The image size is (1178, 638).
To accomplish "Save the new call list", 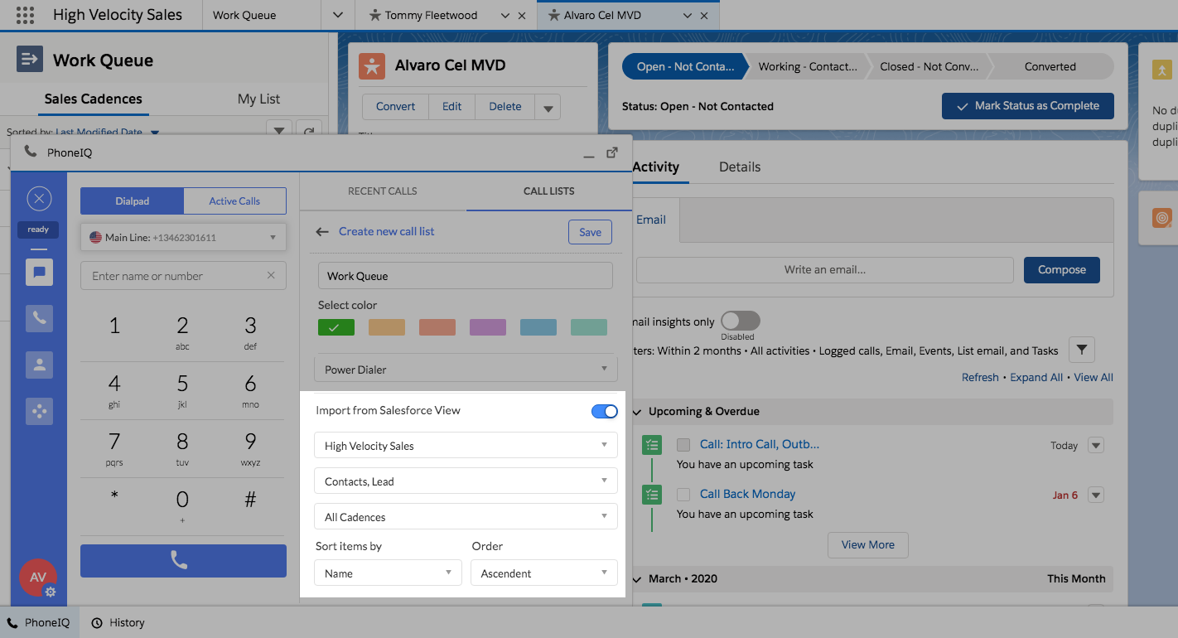I will [590, 232].
